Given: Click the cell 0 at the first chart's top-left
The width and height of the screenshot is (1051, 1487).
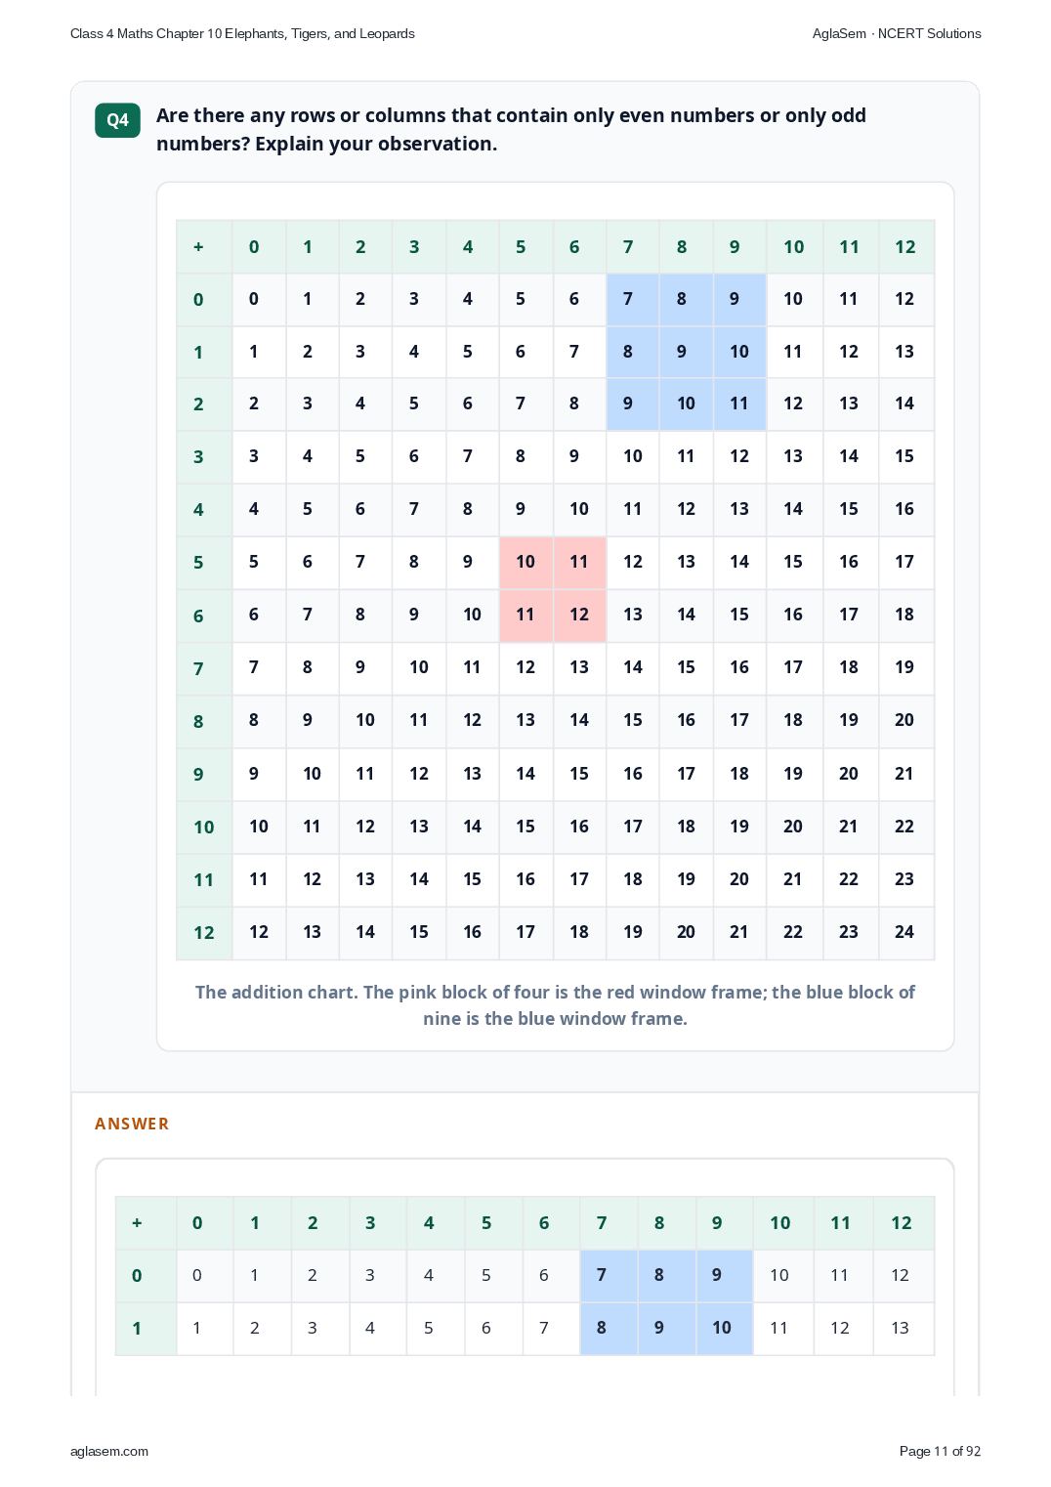Looking at the screenshot, I should coord(254,299).
